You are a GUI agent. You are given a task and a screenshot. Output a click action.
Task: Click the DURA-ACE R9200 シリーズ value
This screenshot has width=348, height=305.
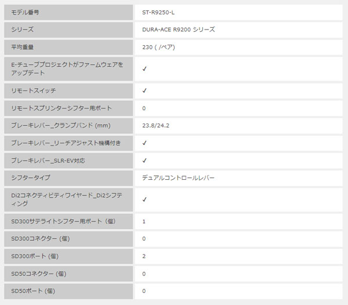pyautogui.click(x=179, y=30)
